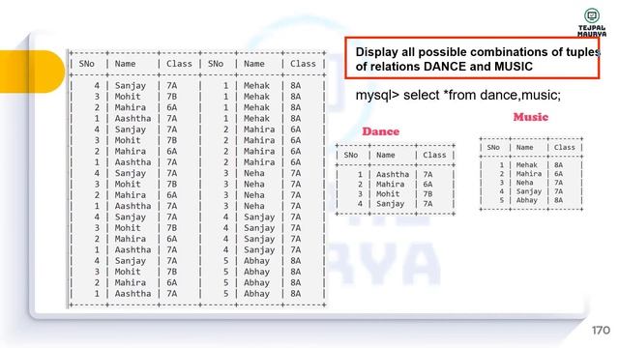Click the Name header of Dance table
619x348 pixels.
coord(385,155)
